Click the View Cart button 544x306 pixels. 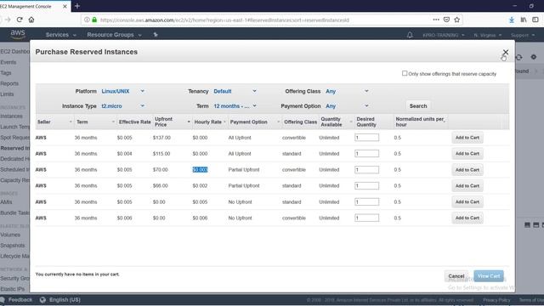(489, 276)
